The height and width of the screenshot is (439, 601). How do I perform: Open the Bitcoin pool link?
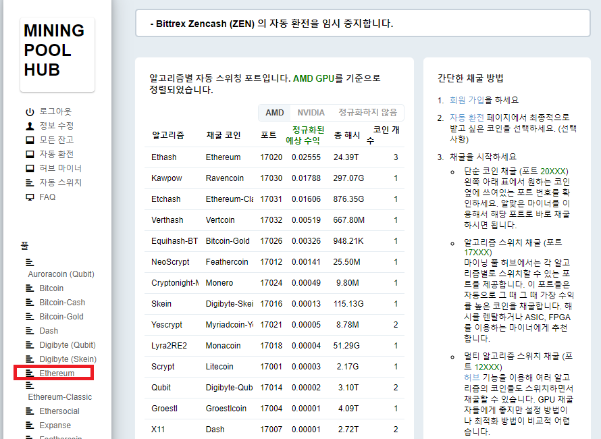pyautogui.click(x=51, y=288)
